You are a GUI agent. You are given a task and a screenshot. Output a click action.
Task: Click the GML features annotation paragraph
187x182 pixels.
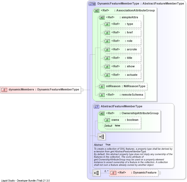click(x=133, y=157)
